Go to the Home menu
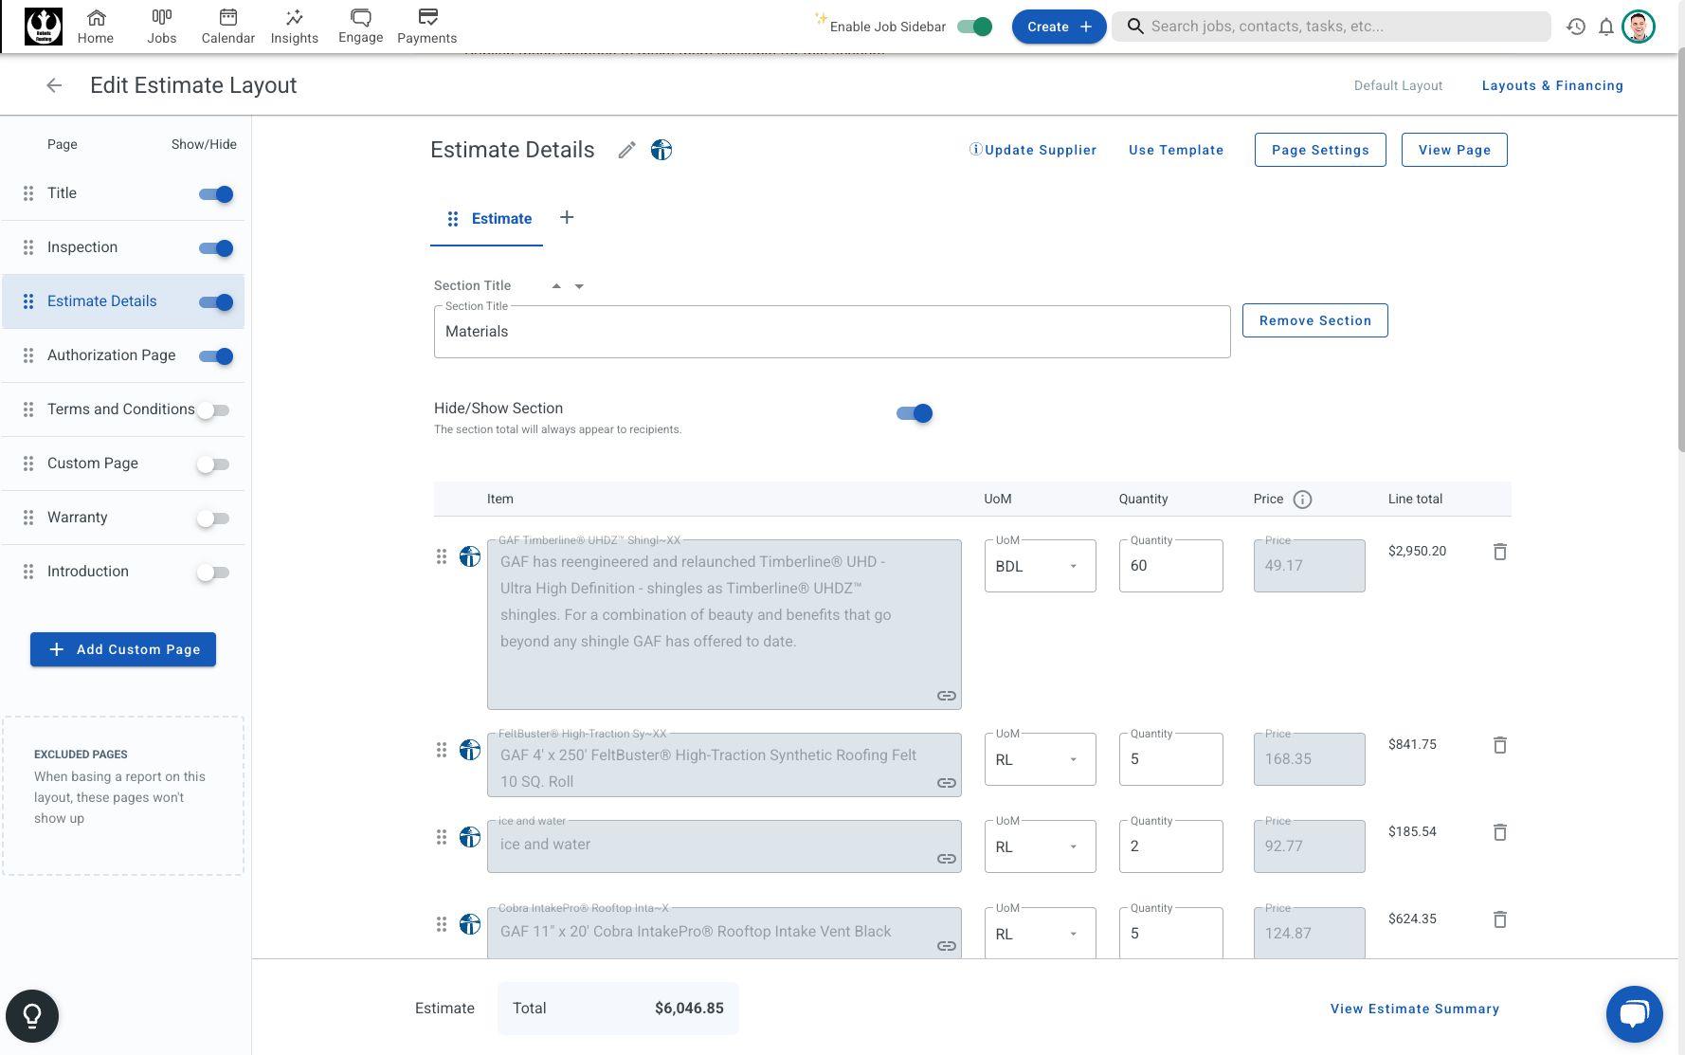The height and width of the screenshot is (1055, 1685). (x=96, y=27)
